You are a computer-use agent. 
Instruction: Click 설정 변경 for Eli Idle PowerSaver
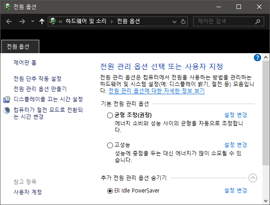pos(236,190)
